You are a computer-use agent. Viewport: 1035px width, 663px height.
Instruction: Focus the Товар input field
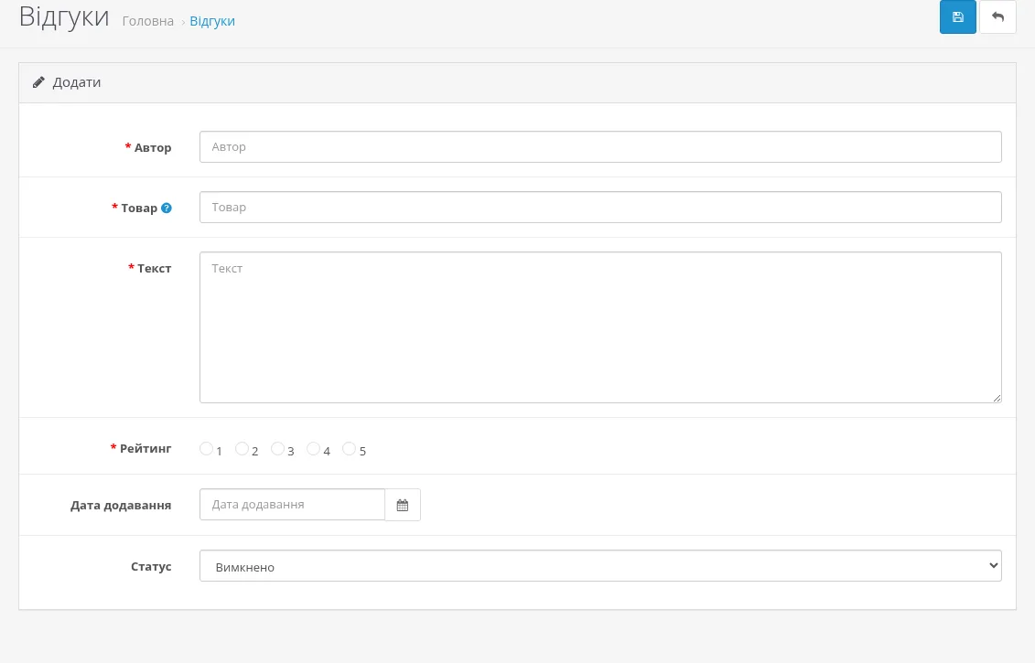600,208
